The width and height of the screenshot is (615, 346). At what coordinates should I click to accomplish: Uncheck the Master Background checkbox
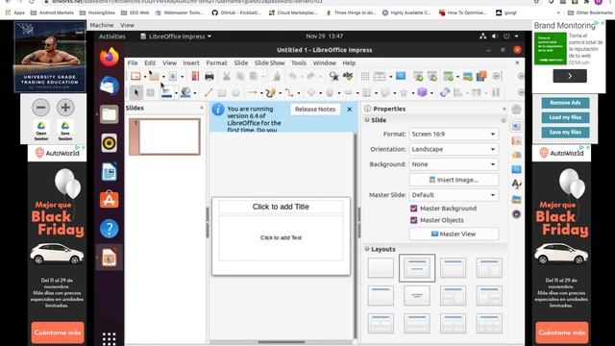tap(413, 209)
